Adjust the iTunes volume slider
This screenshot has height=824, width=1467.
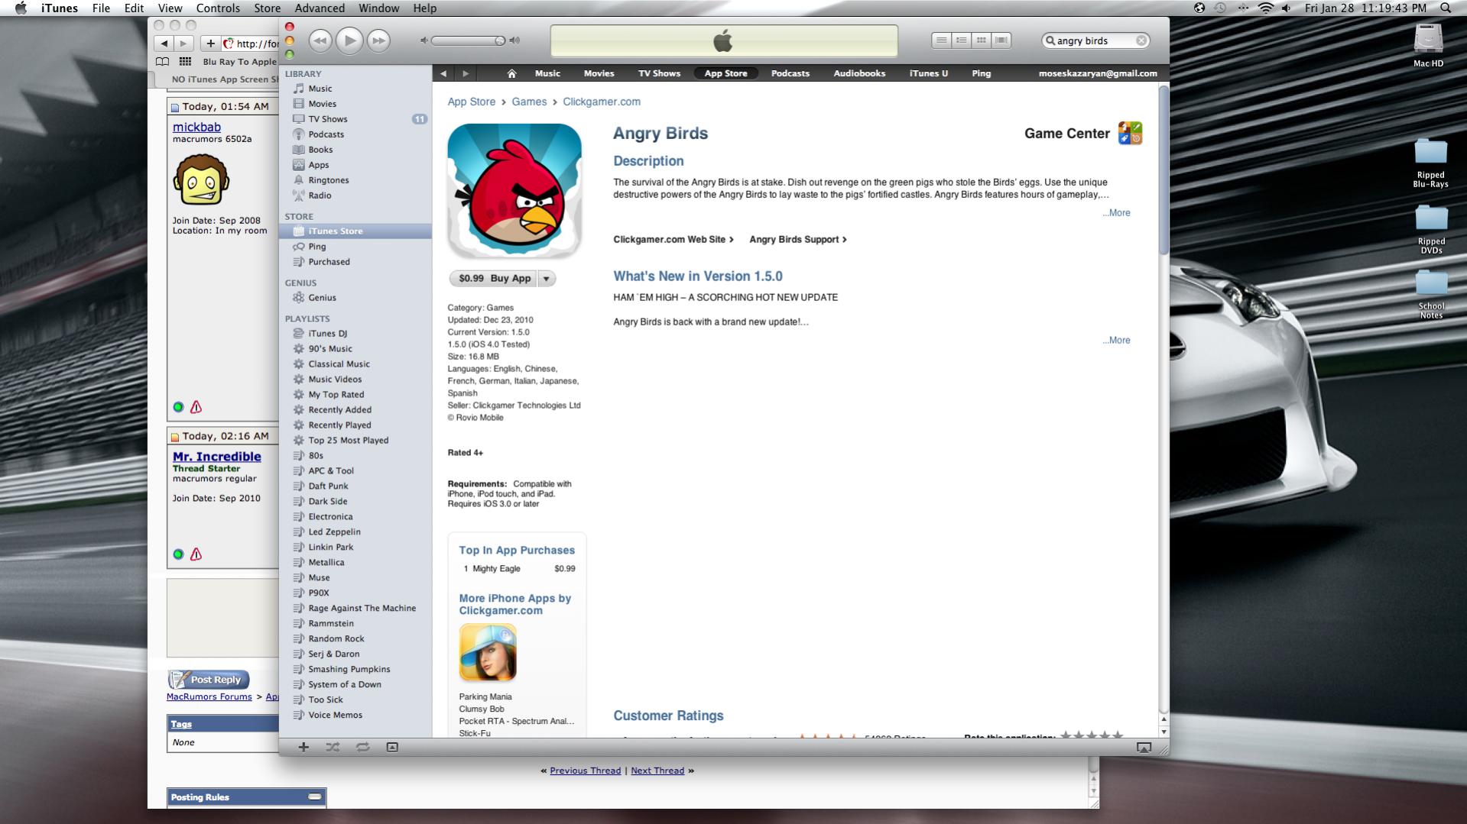tap(469, 40)
